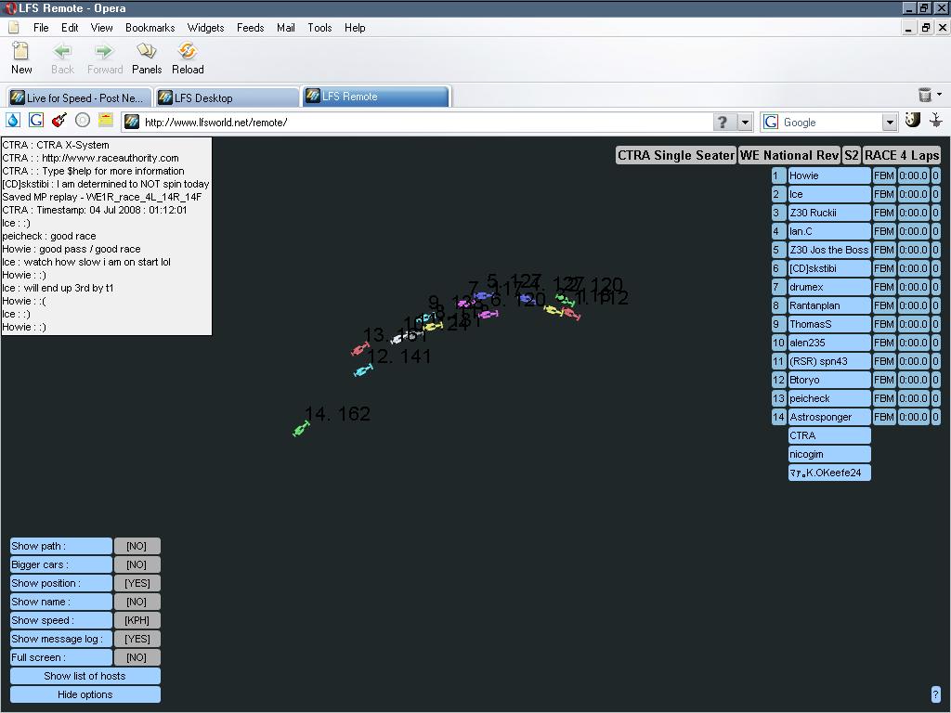Select driver Astrosponger in the list
Screen dimensions: 951x713
[828, 417]
